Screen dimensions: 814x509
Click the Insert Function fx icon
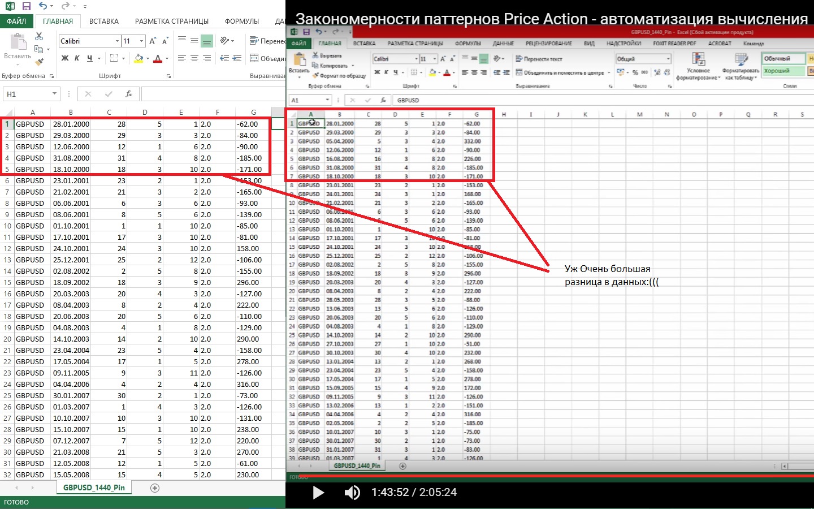click(129, 94)
